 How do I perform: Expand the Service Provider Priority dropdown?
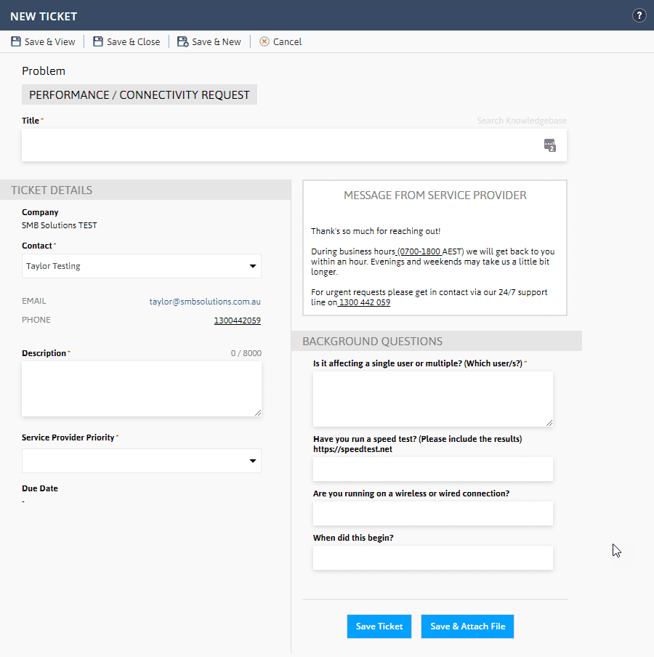pyautogui.click(x=142, y=461)
